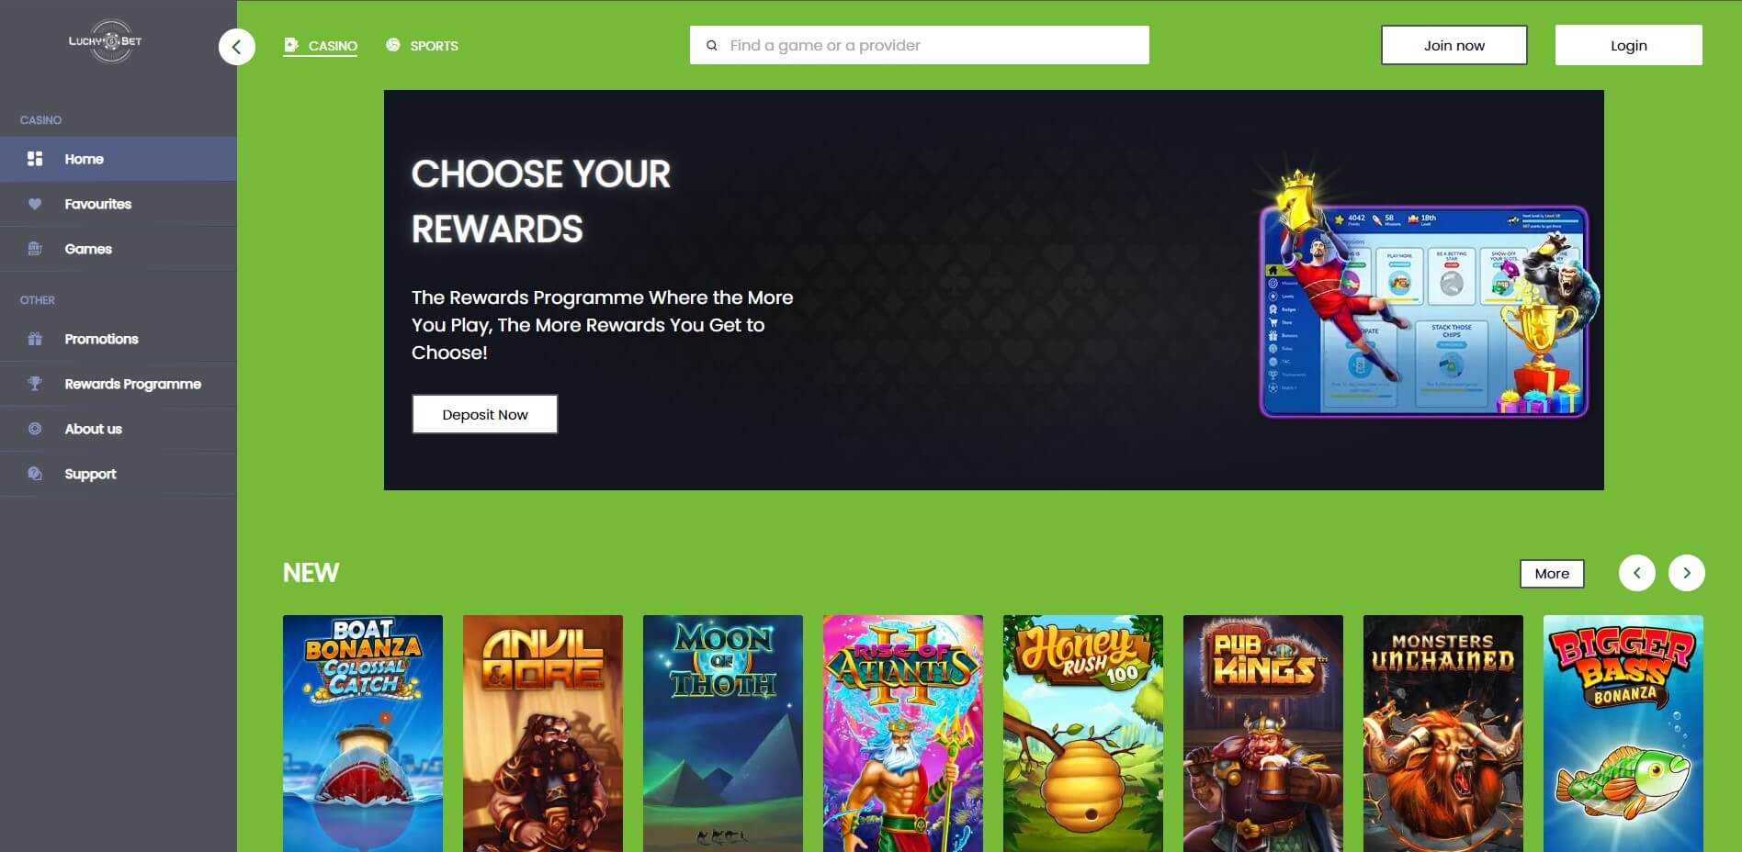Click More in the New games section
The width and height of the screenshot is (1742, 852).
pyautogui.click(x=1553, y=574)
